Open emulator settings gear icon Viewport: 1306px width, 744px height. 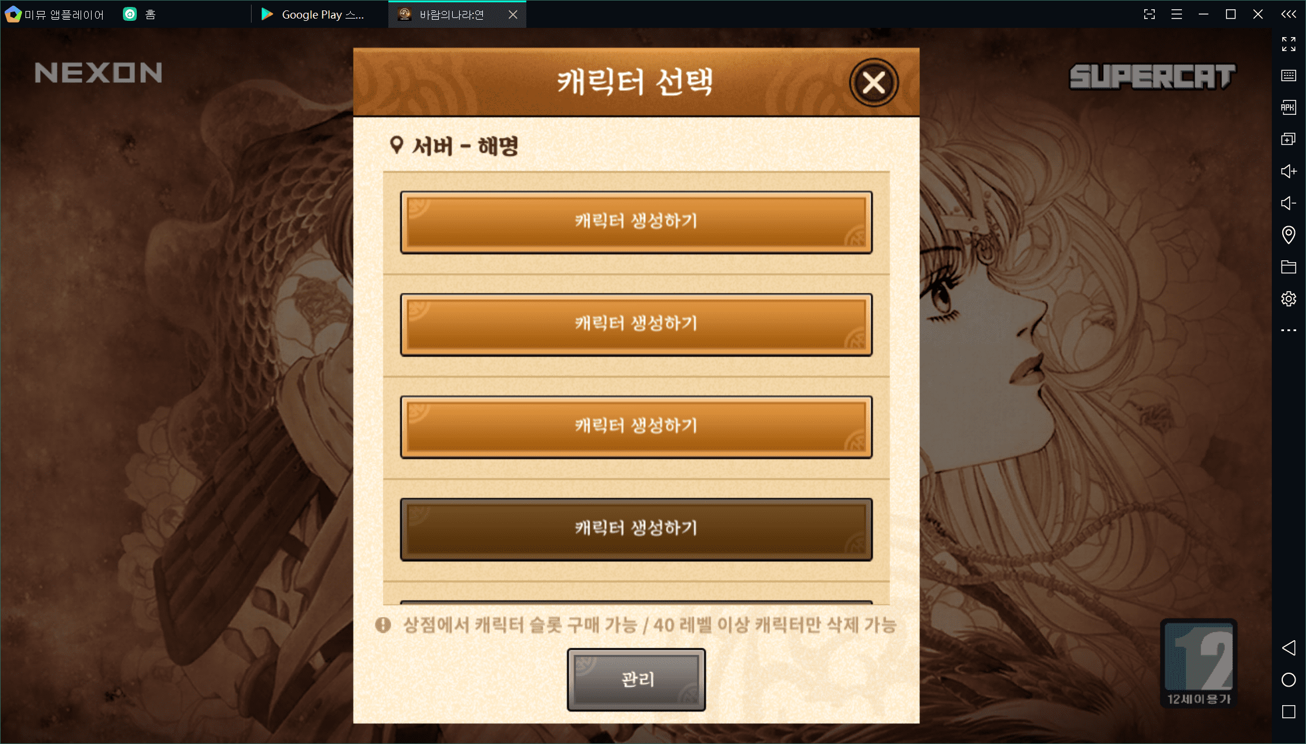pyautogui.click(x=1288, y=299)
